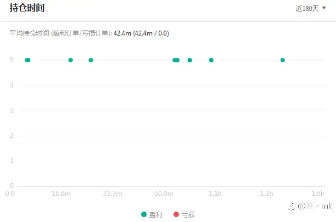Click the 42.4m average holding time value
The image size is (336, 222).
(123, 33)
